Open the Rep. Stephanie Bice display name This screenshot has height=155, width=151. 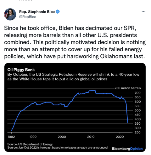point(37,12)
